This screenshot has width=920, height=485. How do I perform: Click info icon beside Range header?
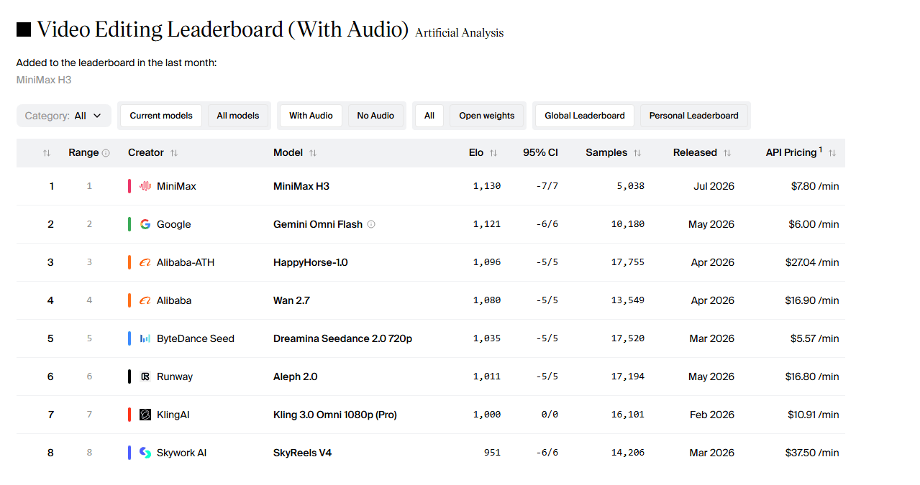pyautogui.click(x=106, y=153)
